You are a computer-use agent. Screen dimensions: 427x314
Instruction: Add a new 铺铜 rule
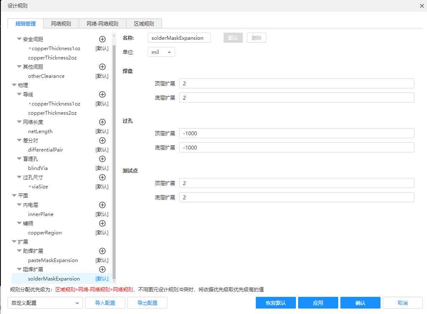pos(102,223)
